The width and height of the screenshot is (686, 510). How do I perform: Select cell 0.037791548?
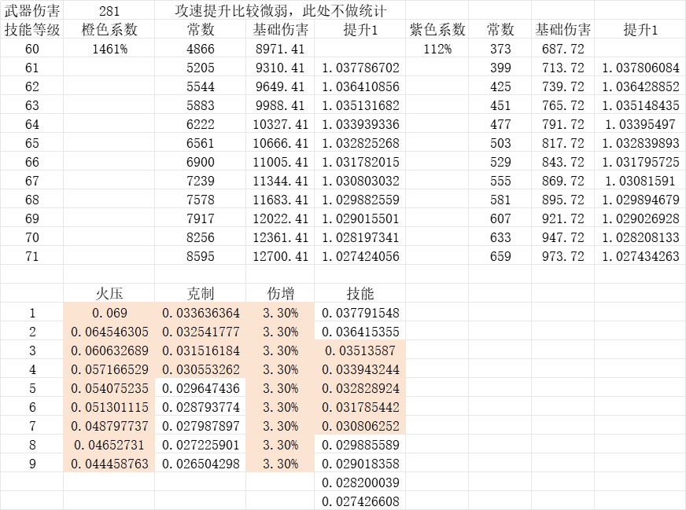pyautogui.click(x=360, y=313)
